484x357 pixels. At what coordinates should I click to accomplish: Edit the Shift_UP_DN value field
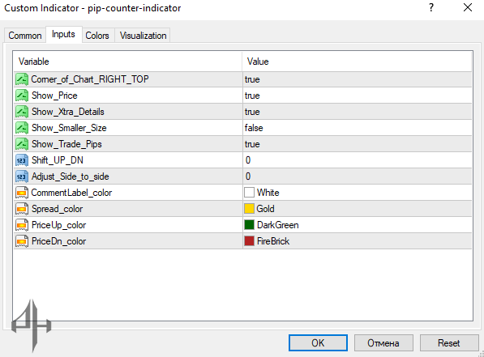coord(358,160)
